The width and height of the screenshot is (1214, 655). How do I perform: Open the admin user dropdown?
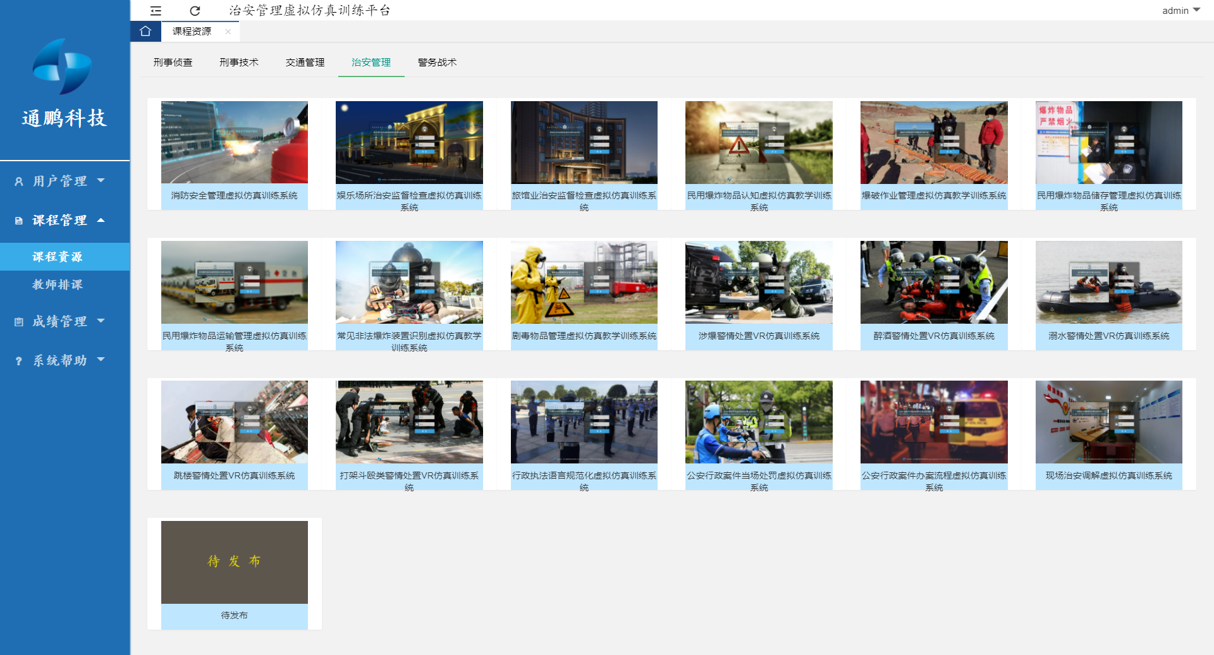click(x=1180, y=11)
